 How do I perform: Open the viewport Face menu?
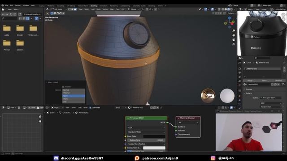coord(117,9)
